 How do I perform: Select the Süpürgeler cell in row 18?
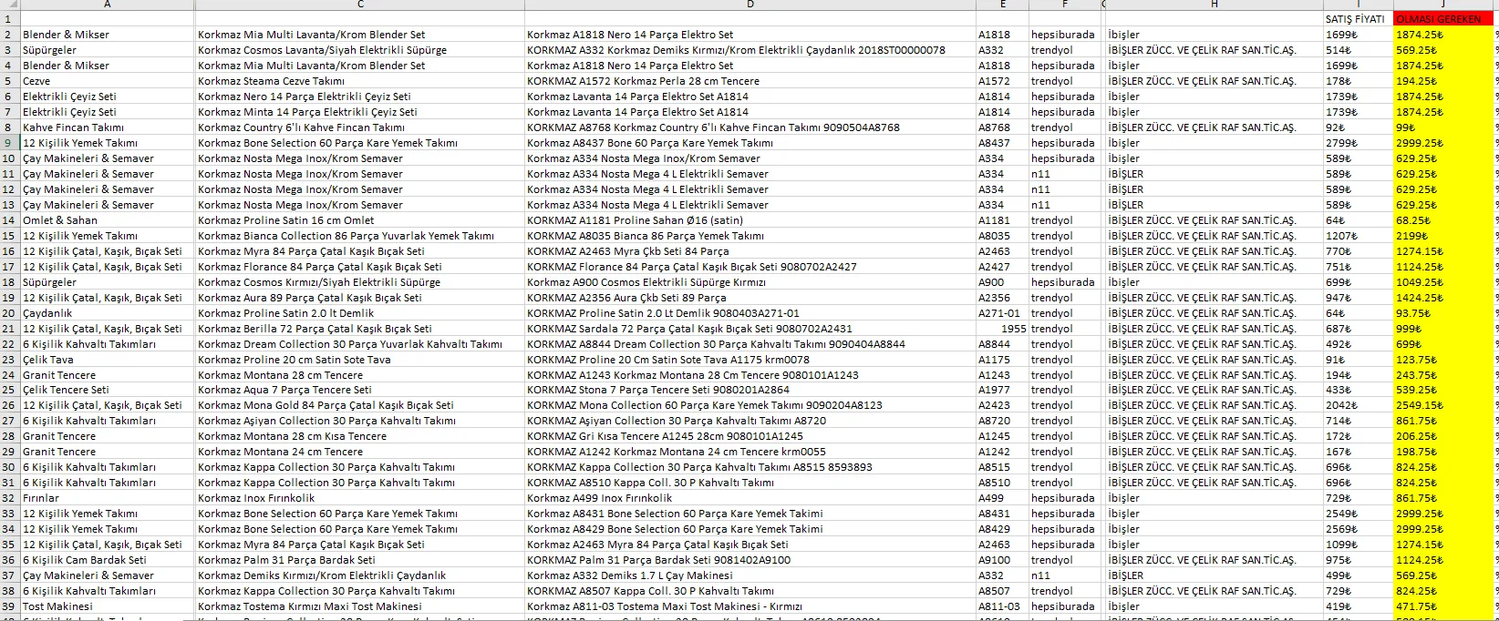pyautogui.click(x=108, y=282)
